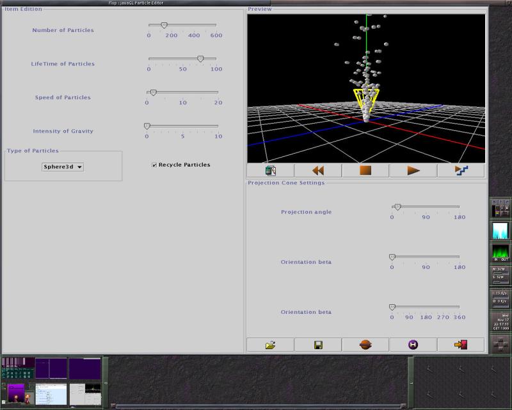This screenshot has width=512, height=410.
Task: Open the Sphere3d particle type dropdown
Action: click(63, 167)
